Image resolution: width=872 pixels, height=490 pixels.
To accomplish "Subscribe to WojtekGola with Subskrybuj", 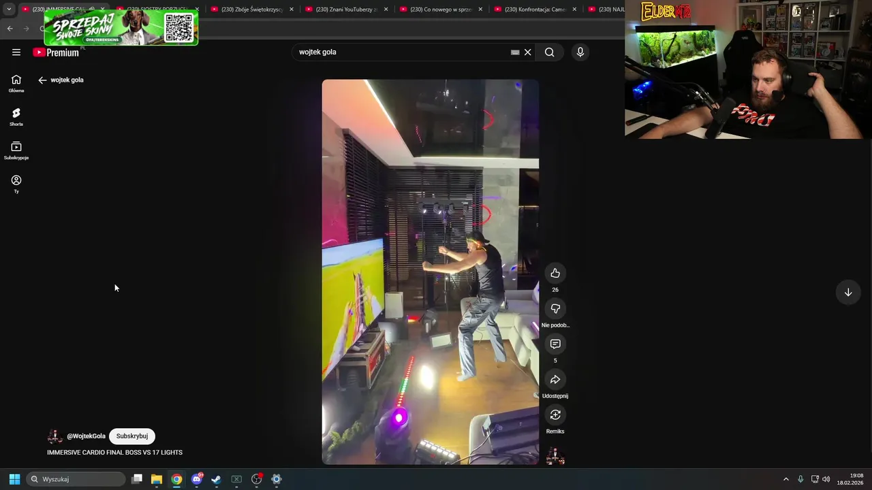I will (132, 436).
